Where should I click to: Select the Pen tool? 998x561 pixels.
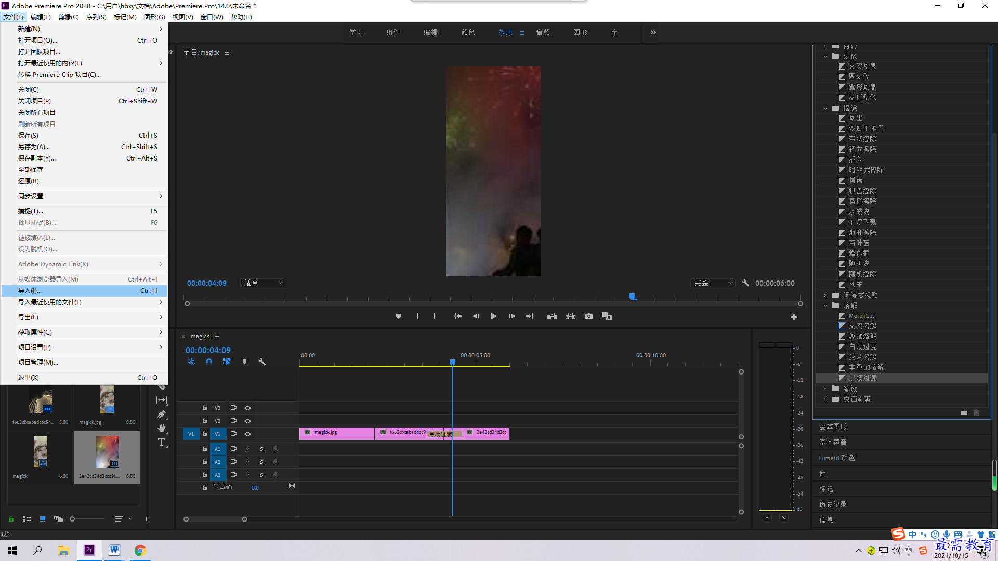162,414
